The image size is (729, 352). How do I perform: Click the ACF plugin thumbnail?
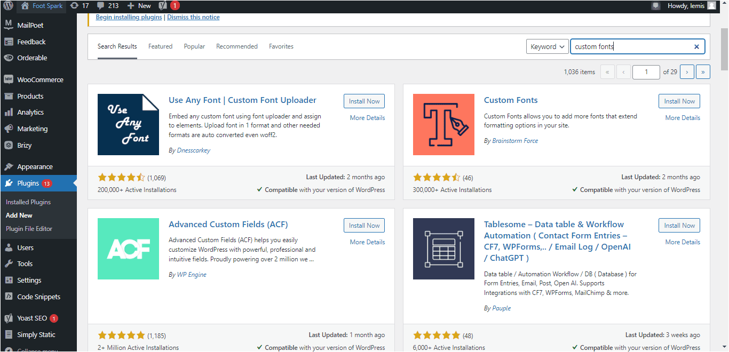tap(128, 249)
